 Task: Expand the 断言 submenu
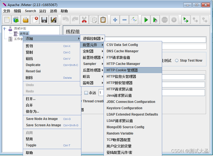point(93,76)
